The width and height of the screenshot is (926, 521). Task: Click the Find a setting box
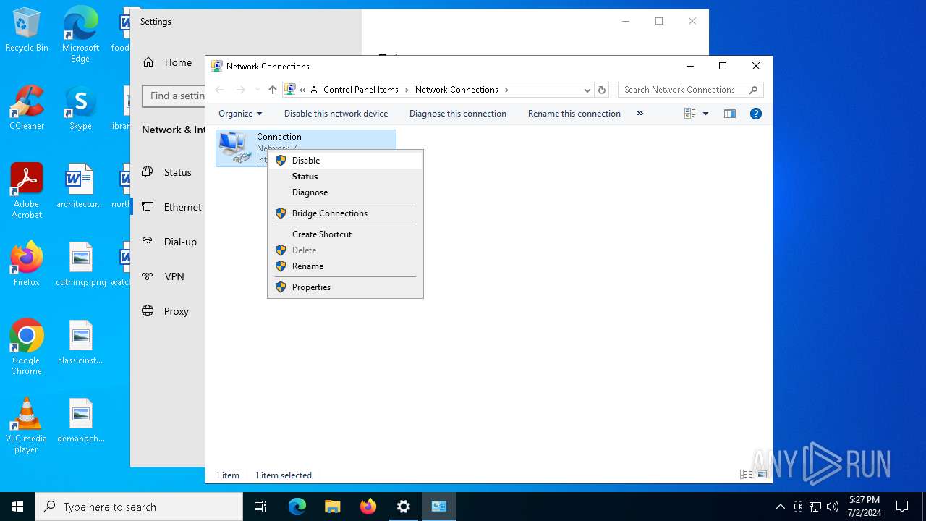(x=174, y=96)
